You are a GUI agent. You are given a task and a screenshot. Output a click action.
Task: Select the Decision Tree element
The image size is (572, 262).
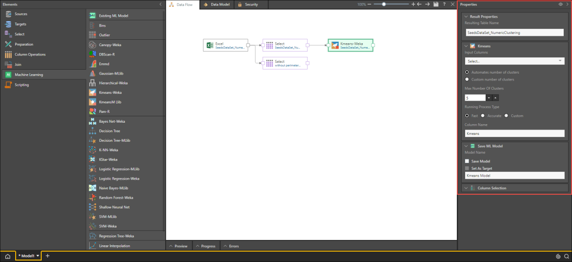tap(109, 131)
